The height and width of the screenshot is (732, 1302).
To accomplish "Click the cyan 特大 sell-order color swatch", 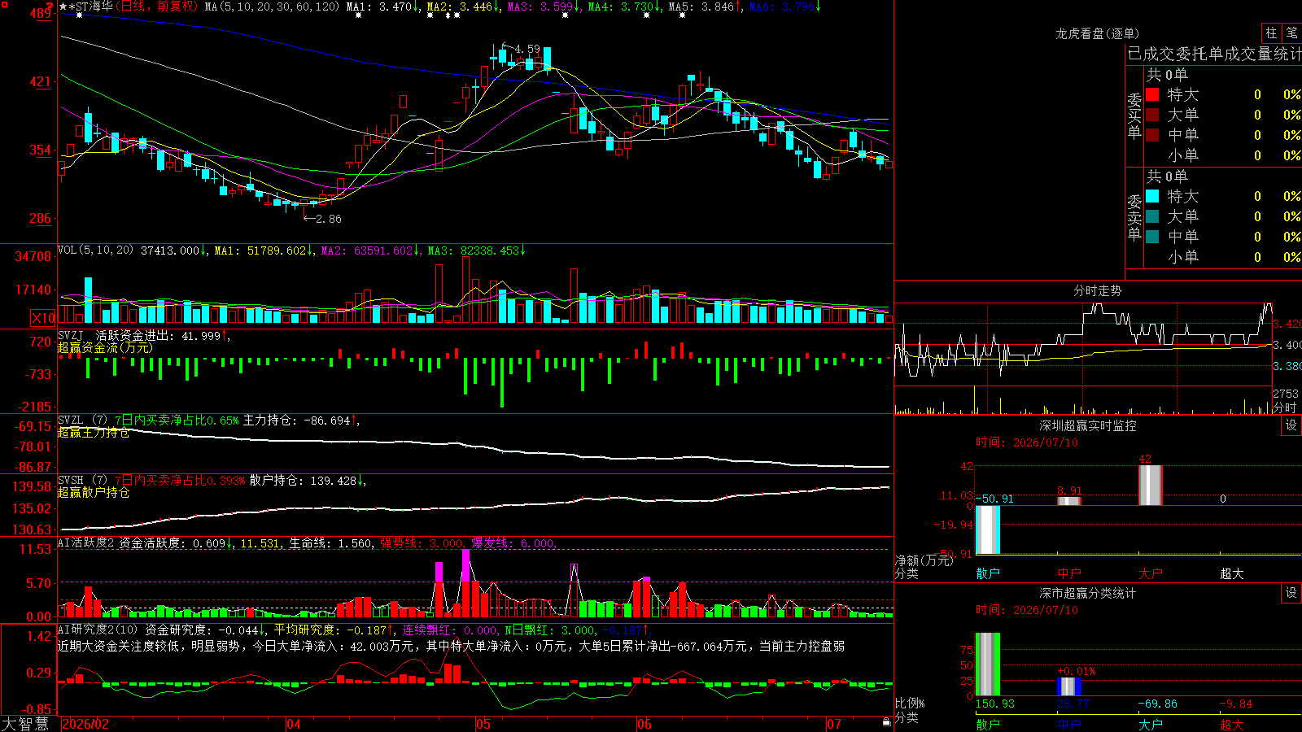I will tap(1152, 196).
